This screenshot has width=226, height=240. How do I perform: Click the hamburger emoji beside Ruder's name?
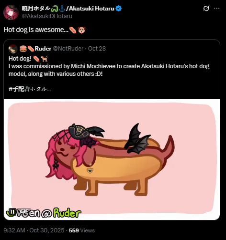[23, 49]
